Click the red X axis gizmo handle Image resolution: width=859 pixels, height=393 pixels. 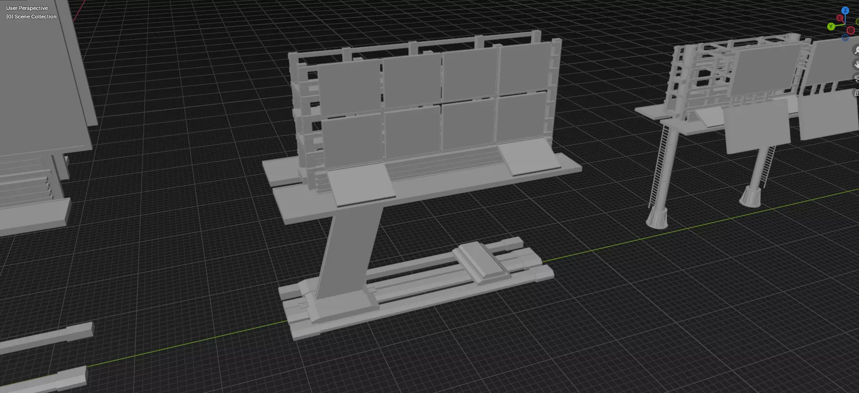[x=840, y=18]
